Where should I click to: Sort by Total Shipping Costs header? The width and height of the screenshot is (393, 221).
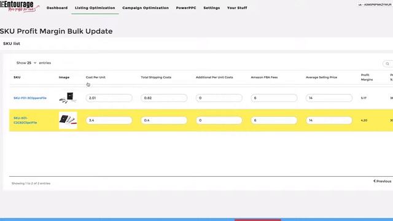156,77
